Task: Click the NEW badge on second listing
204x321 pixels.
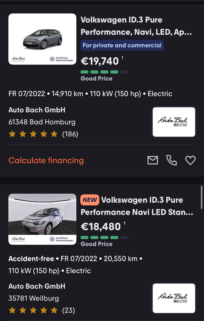Action: point(90,200)
